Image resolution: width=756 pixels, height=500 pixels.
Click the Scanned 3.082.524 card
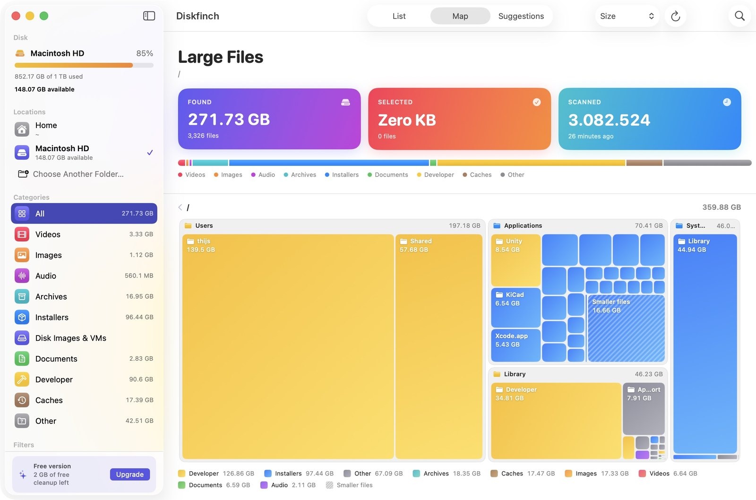pos(650,119)
